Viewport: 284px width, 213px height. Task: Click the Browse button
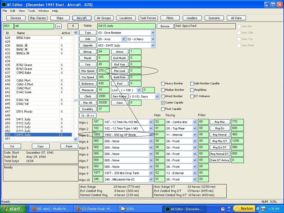(165, 26)
